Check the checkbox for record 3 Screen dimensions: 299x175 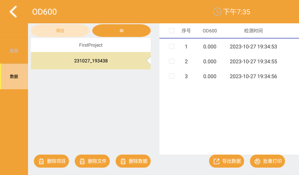pos(172,76)
